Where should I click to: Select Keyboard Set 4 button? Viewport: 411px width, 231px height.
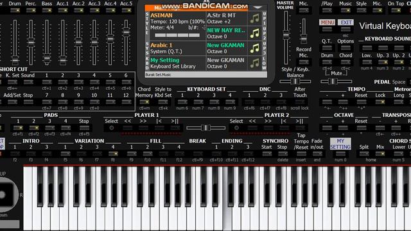[230, 102]
